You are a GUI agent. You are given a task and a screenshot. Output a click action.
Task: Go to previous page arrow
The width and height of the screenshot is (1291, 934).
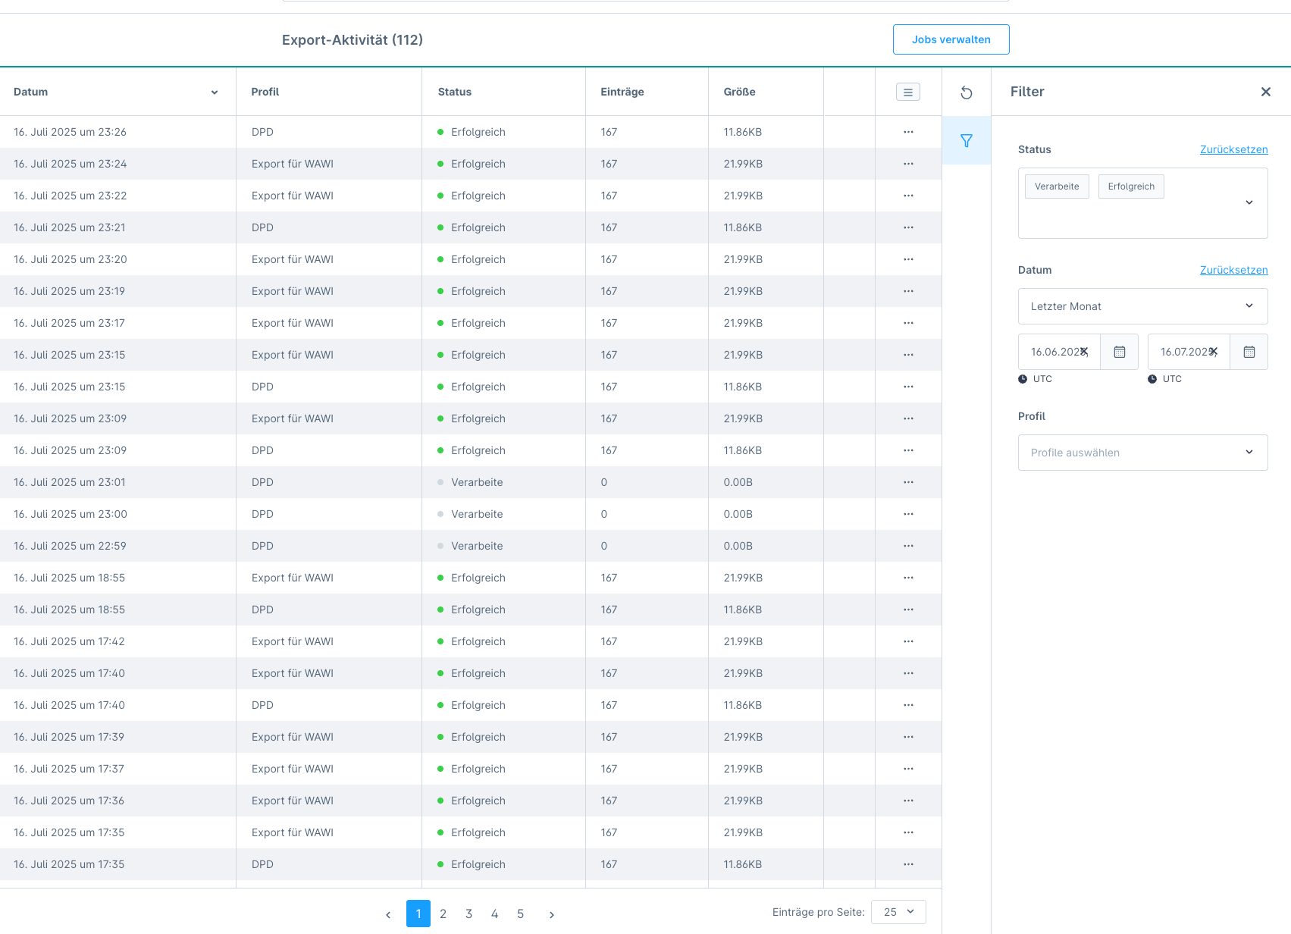tap(388, 914)
